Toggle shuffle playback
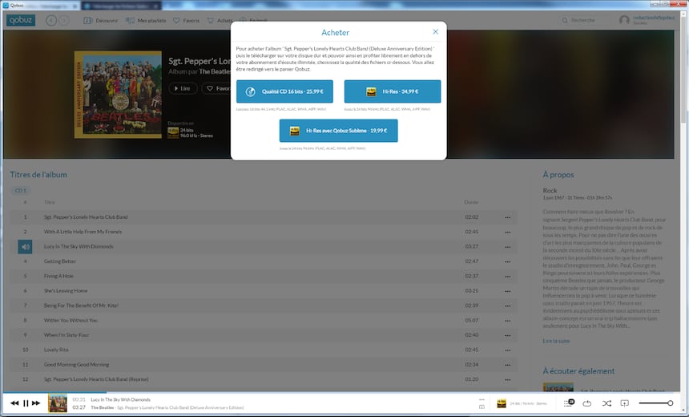Image resolution: width=689 pixels, height=417 pixels. click(x=606, y=403)
